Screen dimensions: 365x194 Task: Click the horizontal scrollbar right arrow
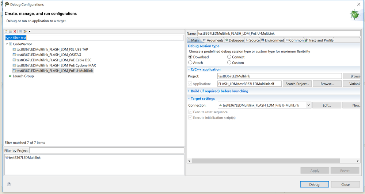pos(358,161)
